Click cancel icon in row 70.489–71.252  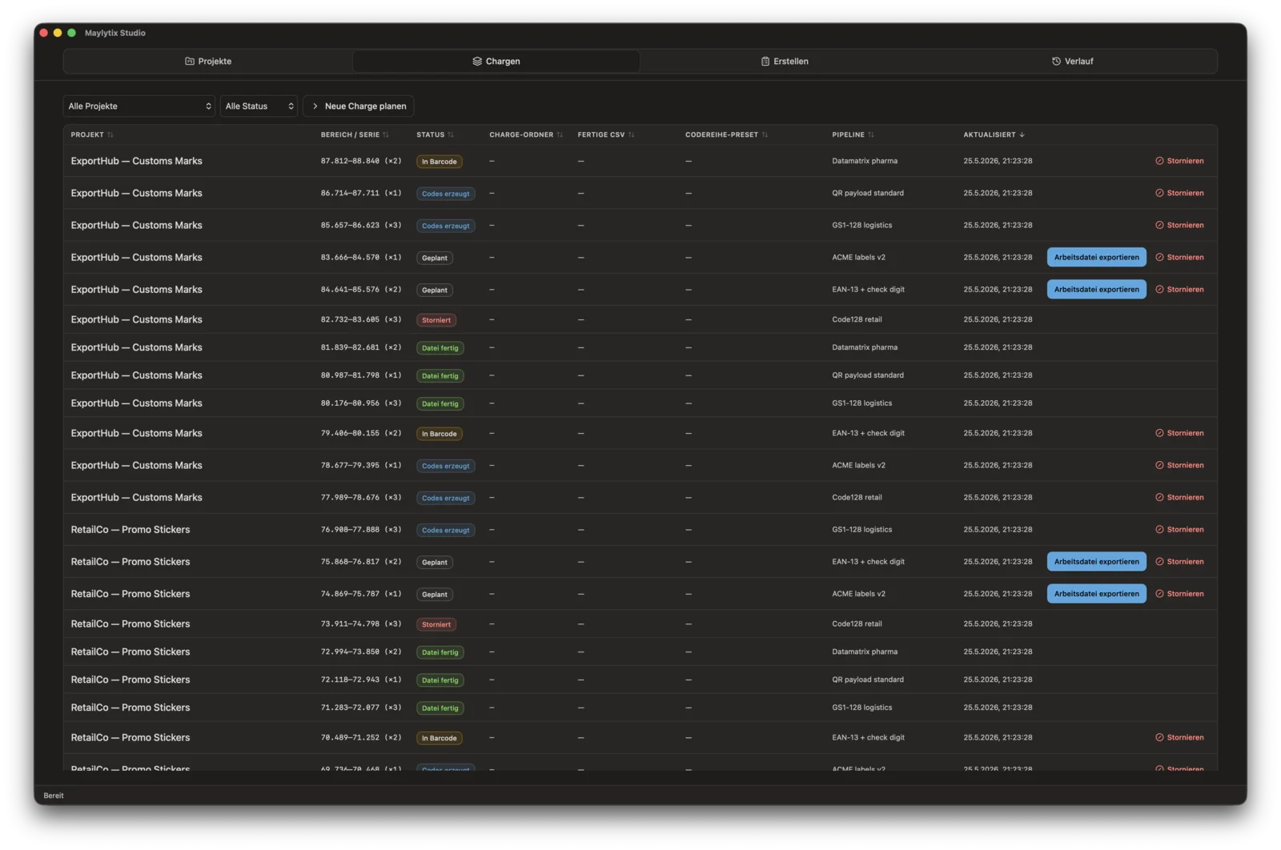pos(1159,737)
